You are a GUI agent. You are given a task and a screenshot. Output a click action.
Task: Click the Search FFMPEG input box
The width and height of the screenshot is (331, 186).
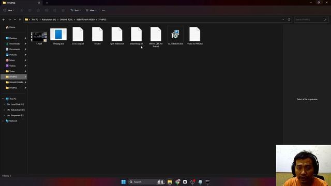point(311,20)
